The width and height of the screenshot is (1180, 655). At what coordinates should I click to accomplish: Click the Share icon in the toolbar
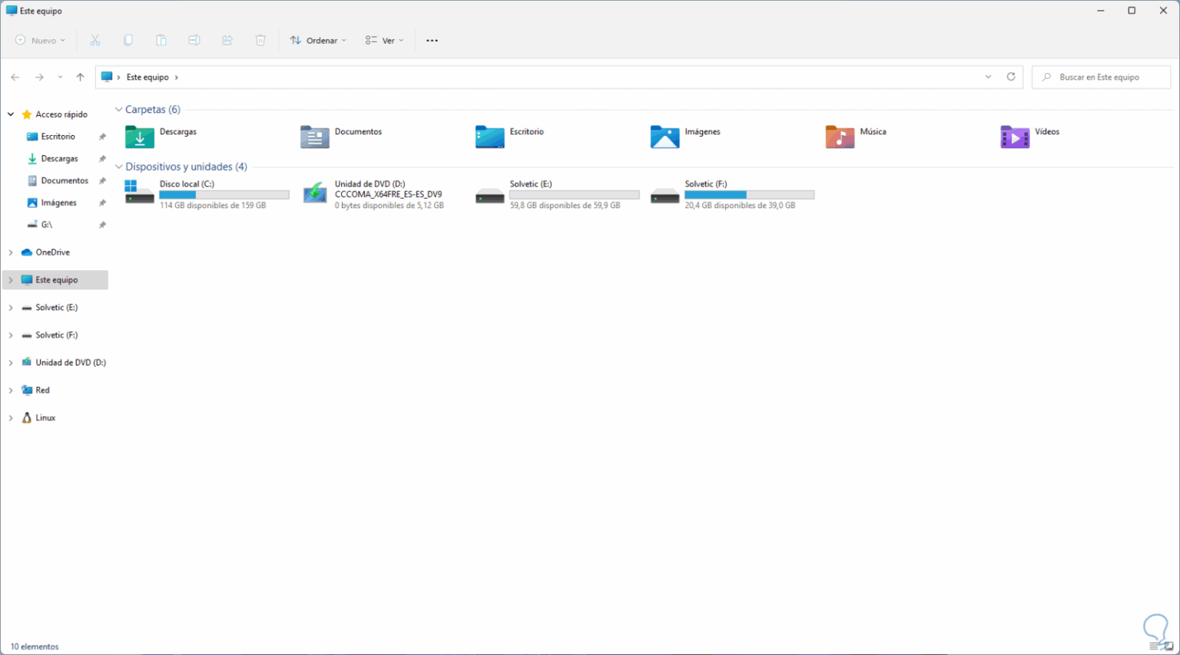227,40
